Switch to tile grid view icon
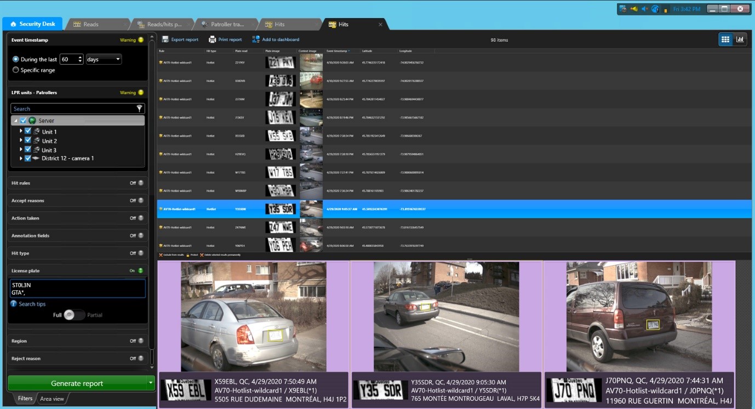The width and height of the screenshot is (755, 409). [x=725, y=39]
